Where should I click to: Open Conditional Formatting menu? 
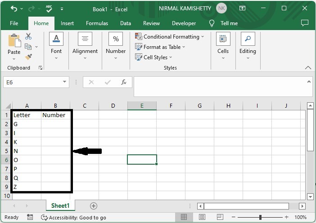[170, 37]
